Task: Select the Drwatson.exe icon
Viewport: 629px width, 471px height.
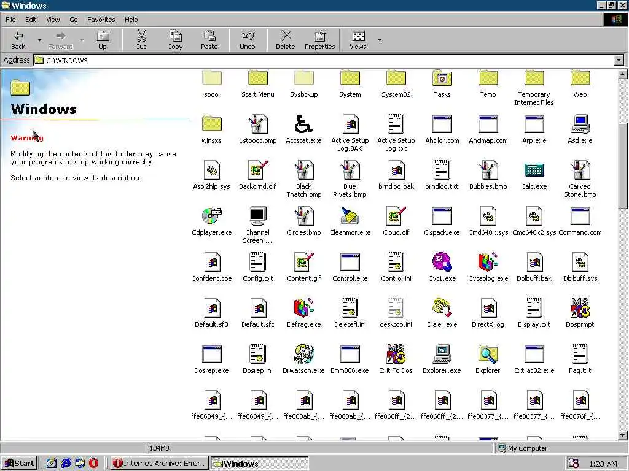Action: (303, 354)
